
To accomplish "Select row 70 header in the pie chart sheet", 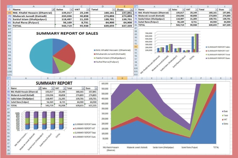I will (9, 16).
